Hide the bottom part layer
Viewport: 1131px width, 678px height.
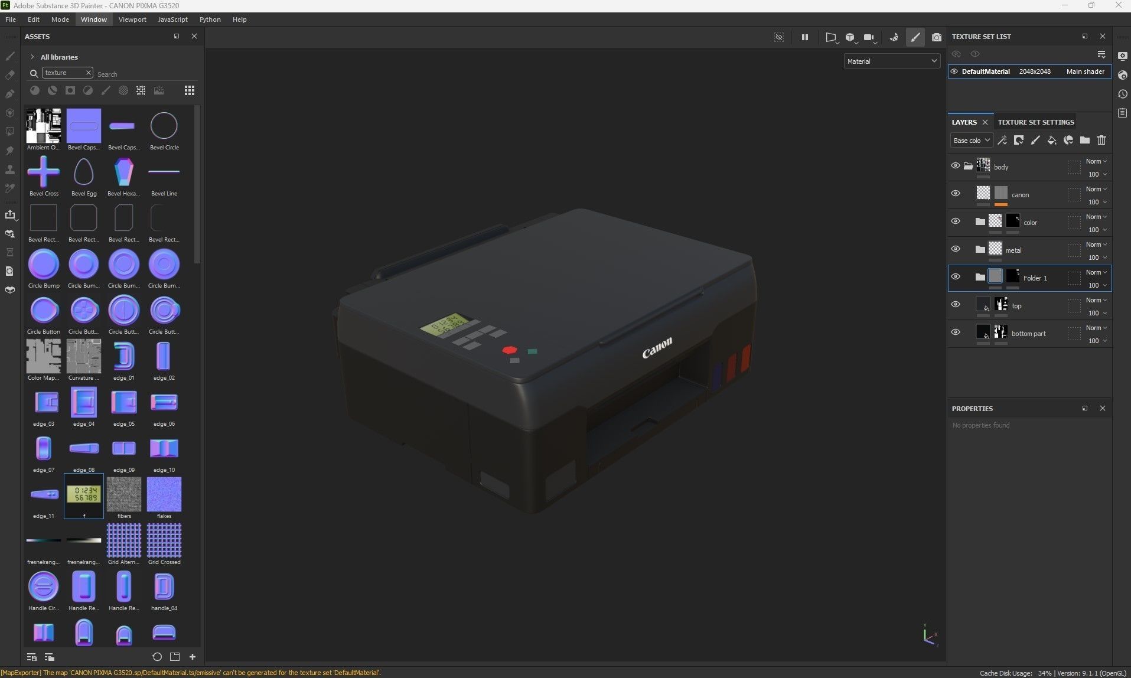pos(955,333)
